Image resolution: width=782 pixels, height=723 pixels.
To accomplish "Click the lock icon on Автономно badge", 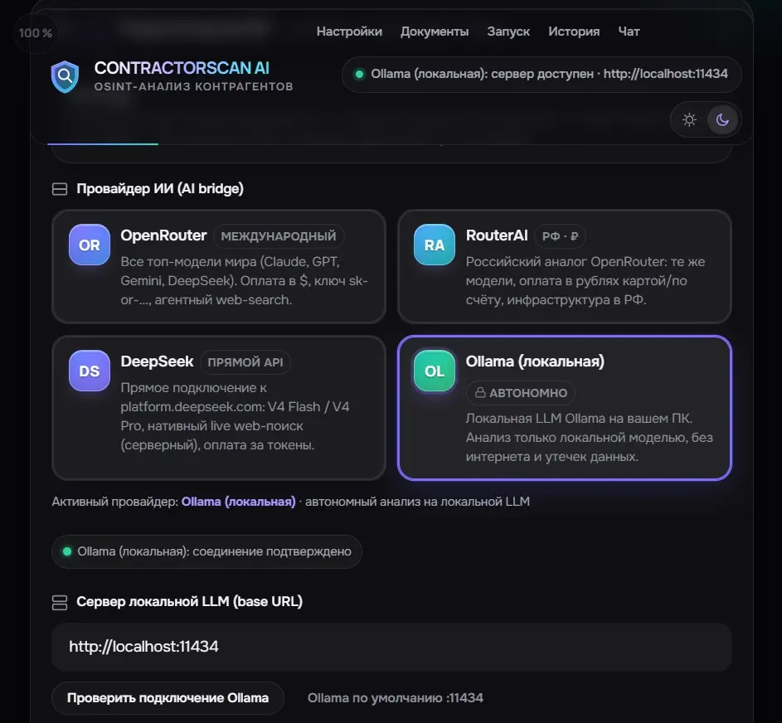I will pos(480,392).
